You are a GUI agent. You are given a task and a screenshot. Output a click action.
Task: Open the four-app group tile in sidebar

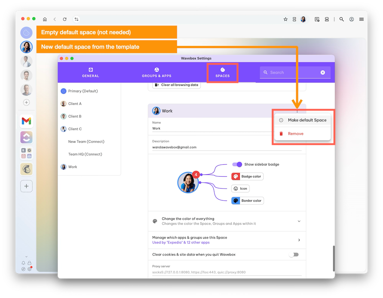[x=27, y=153]
